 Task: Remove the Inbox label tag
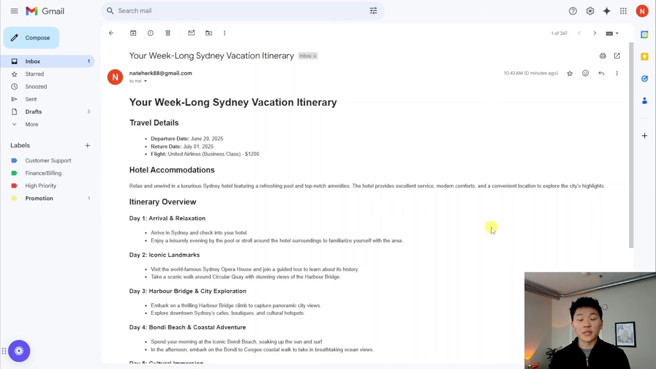click(315, 56)
